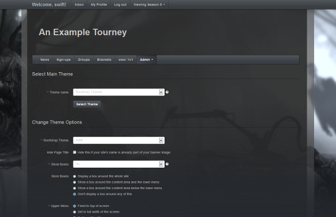This screenshot has width=336, height=217.
Task: Expand the Bootstrap Theme dropdown
Action: (161, 140)
